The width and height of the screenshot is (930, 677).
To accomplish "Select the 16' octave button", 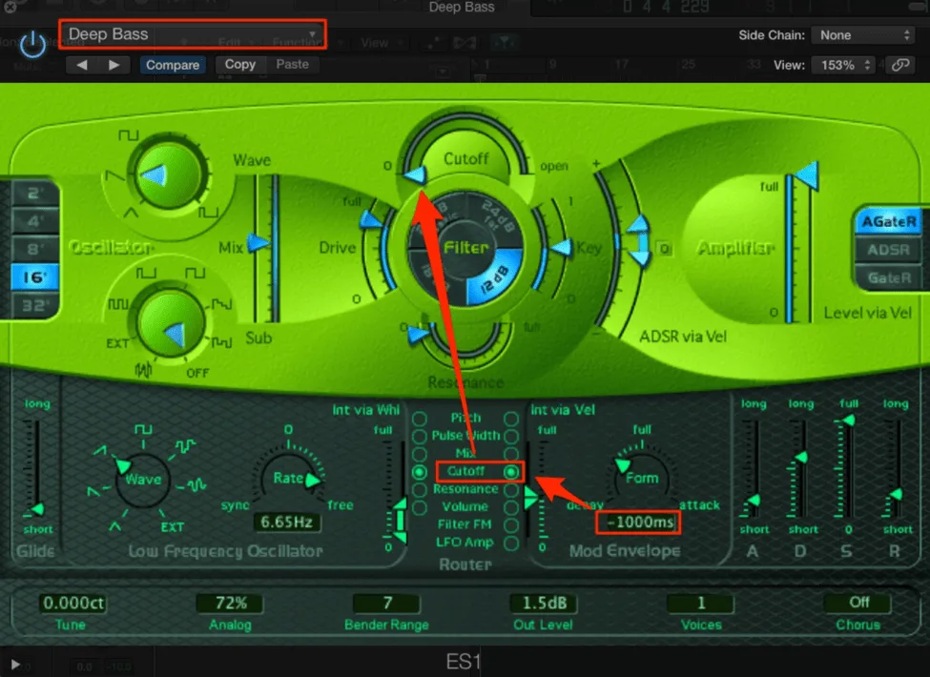I will (x=34, y=277).
